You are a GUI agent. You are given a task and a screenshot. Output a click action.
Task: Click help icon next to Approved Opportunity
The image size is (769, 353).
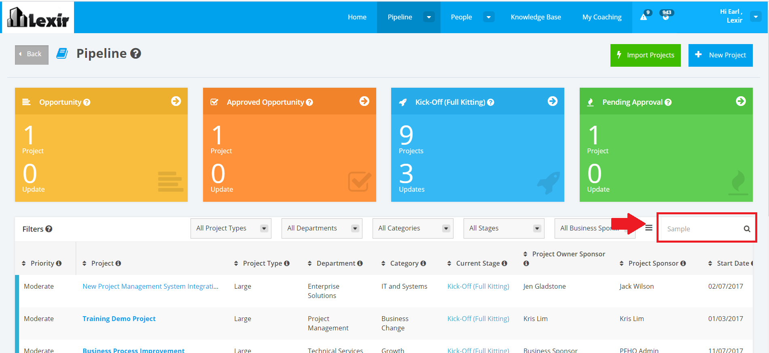click(x=309, y=102)
